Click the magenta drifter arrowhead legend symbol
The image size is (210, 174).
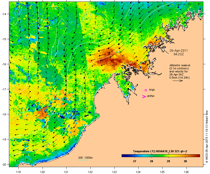pyautogui.click(x=144, y=97)
